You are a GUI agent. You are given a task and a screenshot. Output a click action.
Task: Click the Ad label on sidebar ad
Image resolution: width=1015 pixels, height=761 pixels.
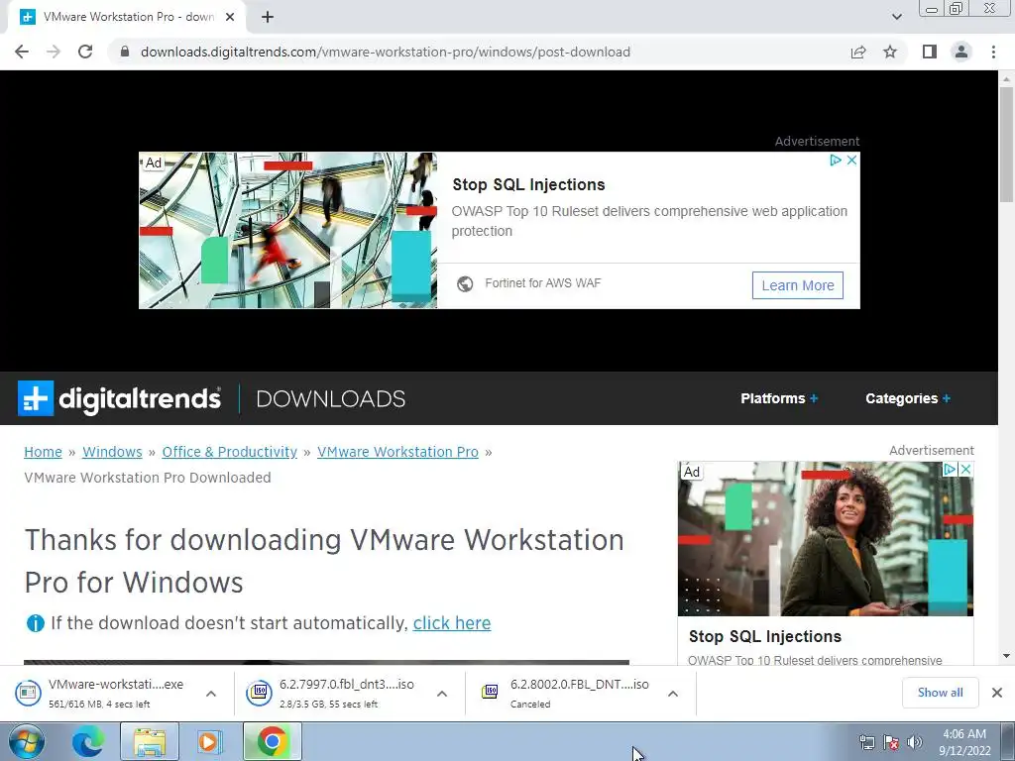coord(691,472)
